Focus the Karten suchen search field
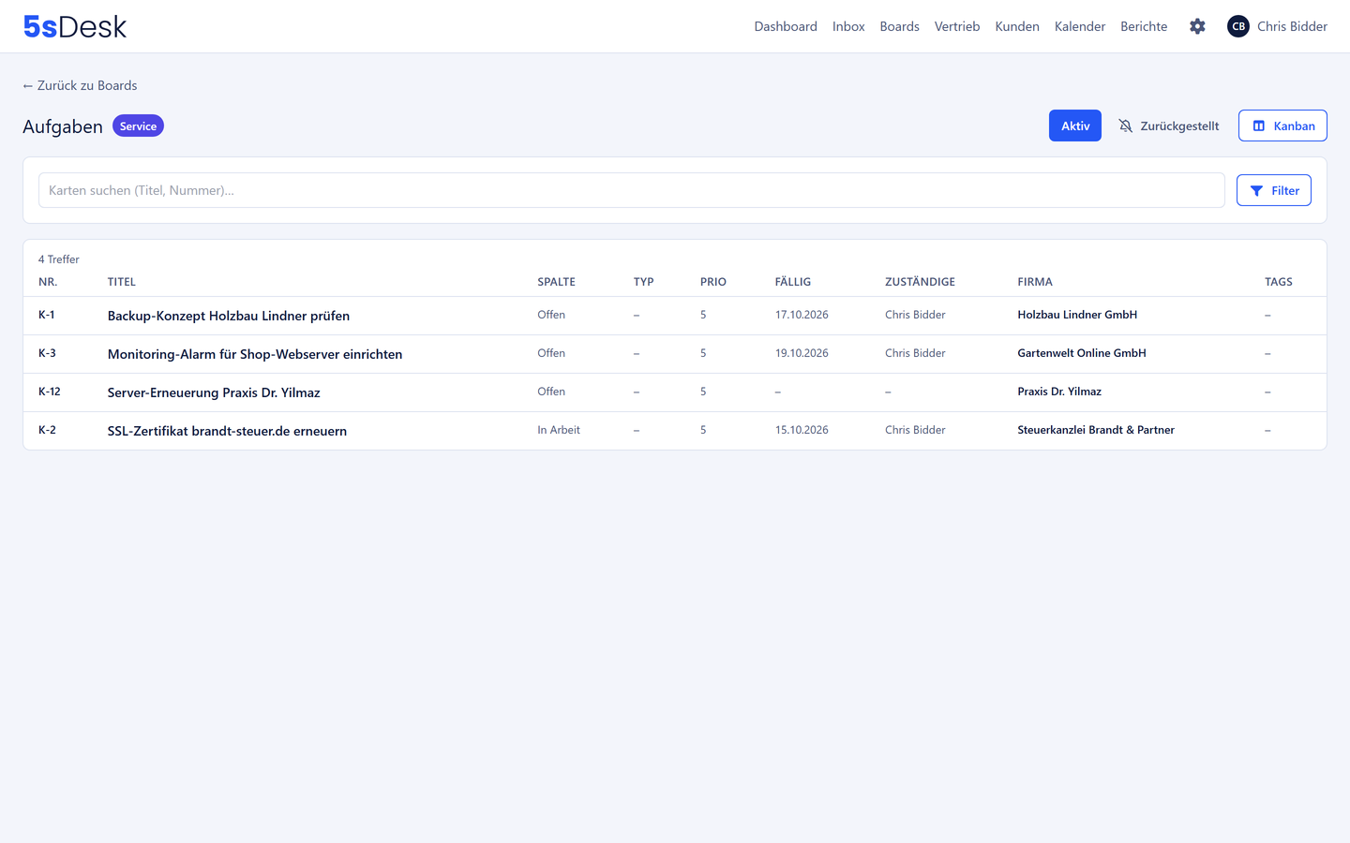The height and width of the screenshot is (843, 1350). click(x=631, y=190)
